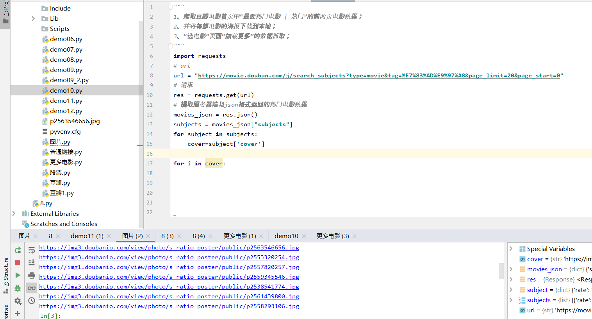Execute current statement with green play icon
Viewport: 592px width, 319px height.
click(x=18, y=275)
